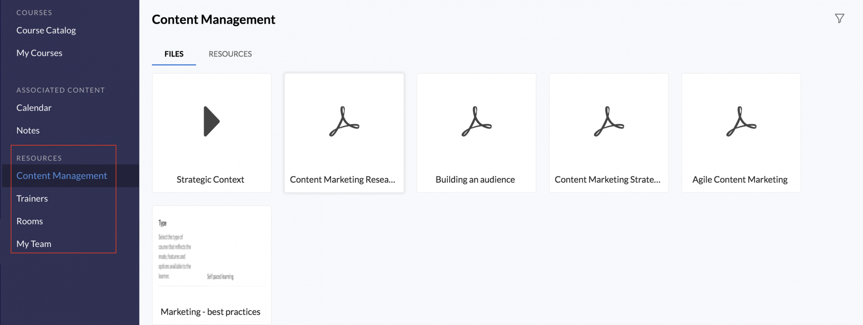Select the FILES tab

tap(174, 54)
